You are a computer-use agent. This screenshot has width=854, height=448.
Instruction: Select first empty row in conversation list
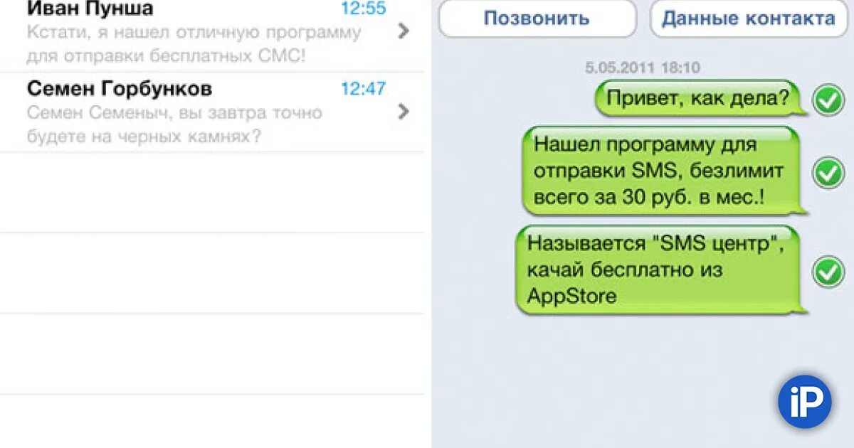tap(212, 192)
